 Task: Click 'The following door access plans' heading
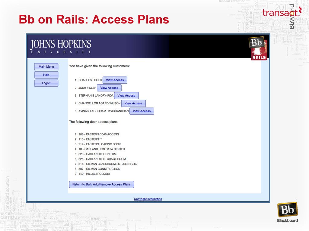pyautogui.click(x=94, y=122)
